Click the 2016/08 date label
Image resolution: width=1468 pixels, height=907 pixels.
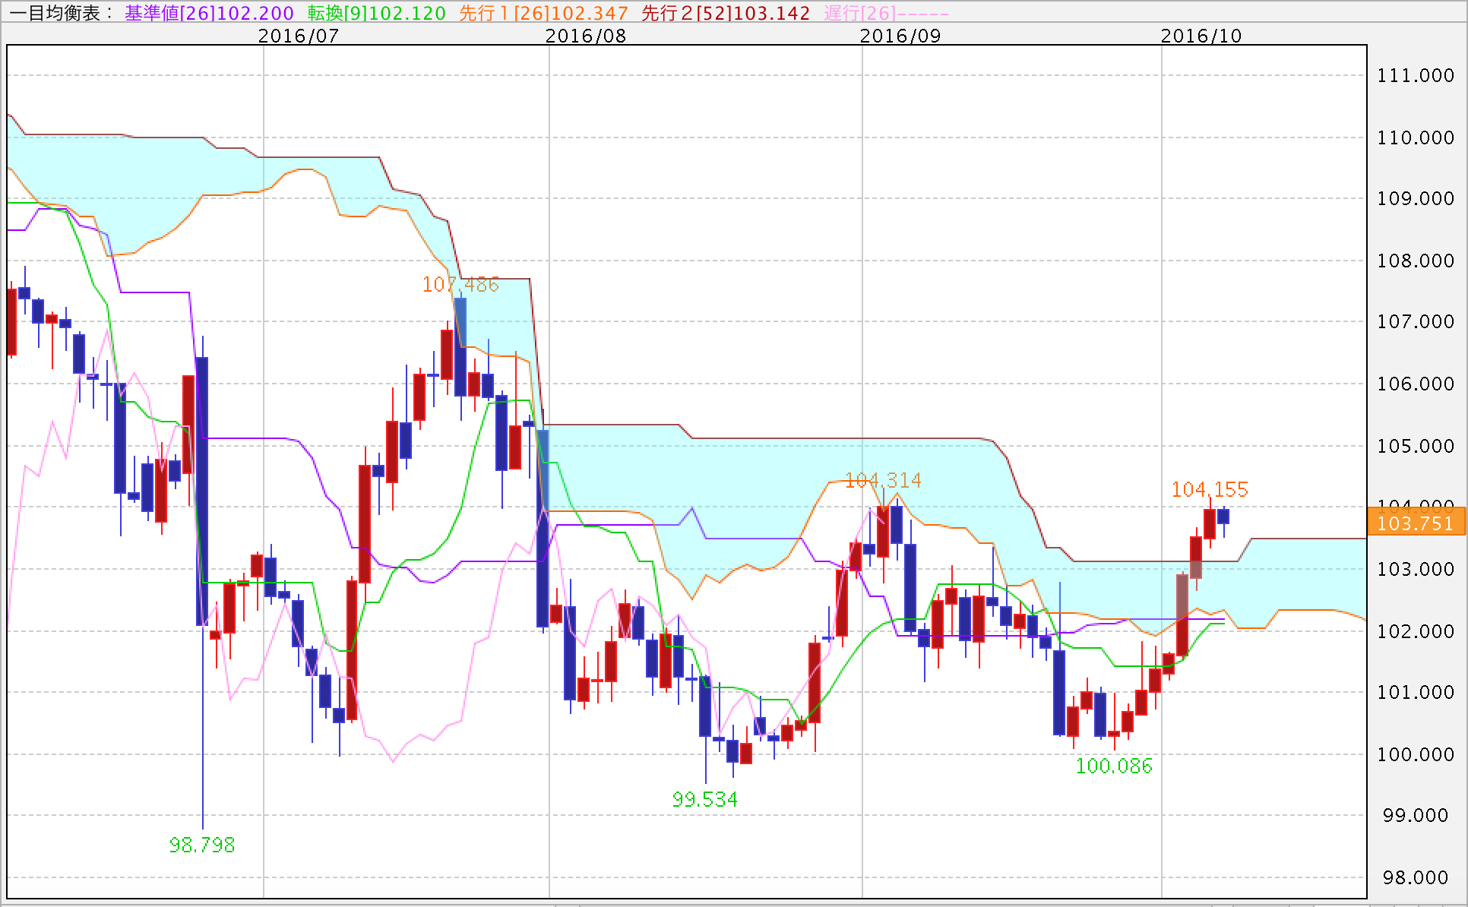click(585, 36)
